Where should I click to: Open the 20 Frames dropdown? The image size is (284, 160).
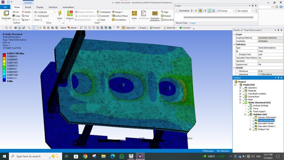click(226, 11)
